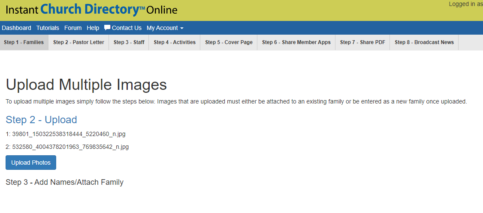Click the Upload Multiple Images title

point(86,85)
